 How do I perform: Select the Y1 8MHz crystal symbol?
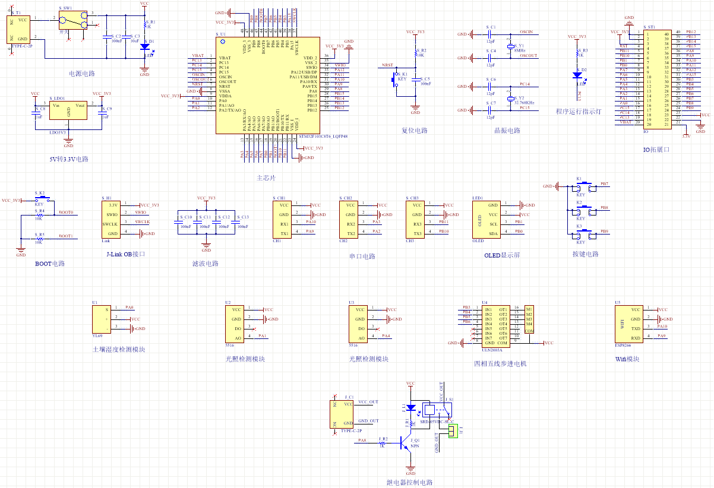point(510,45)
